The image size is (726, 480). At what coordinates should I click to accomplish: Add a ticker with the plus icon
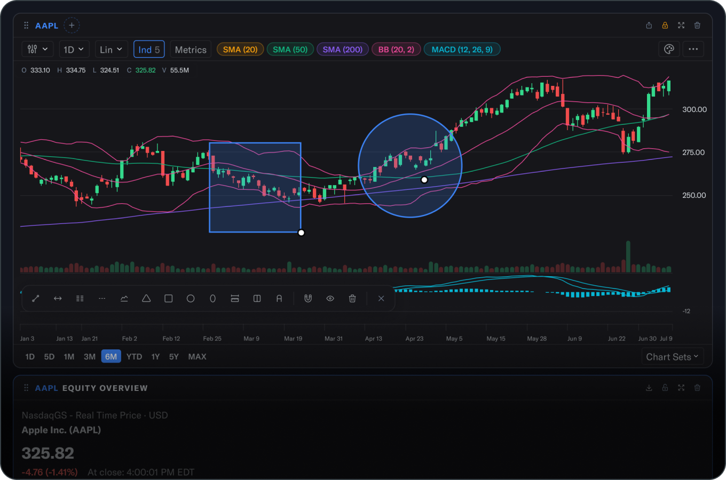72,25
